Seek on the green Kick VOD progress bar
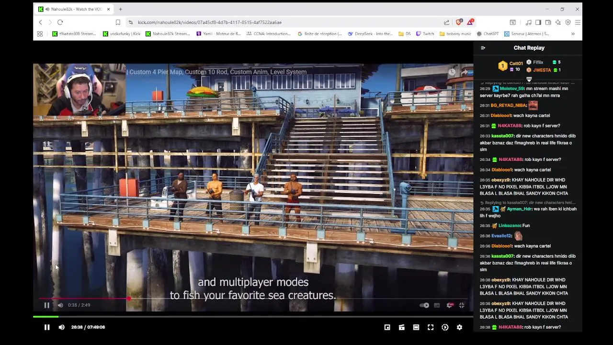613x345 pixels. click(x=253, y=317)
